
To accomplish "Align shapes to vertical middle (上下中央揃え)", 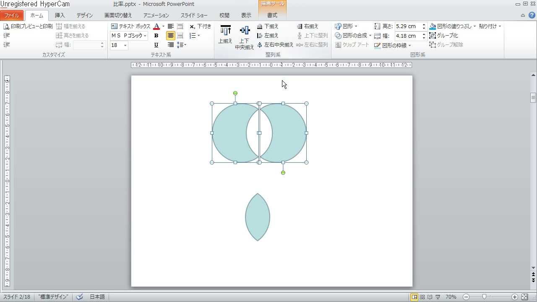I will tap(245, 37).
